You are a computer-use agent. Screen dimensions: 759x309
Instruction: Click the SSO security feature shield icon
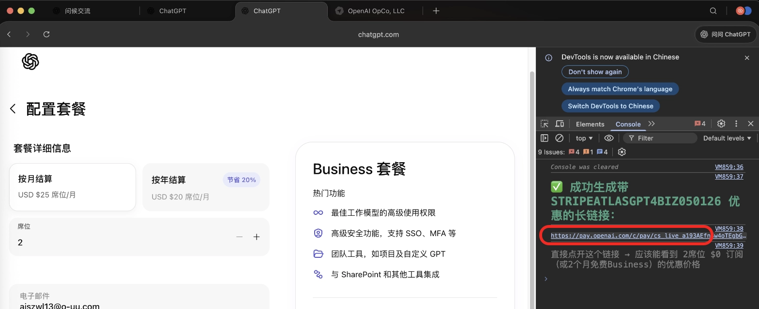click(318, 233)
